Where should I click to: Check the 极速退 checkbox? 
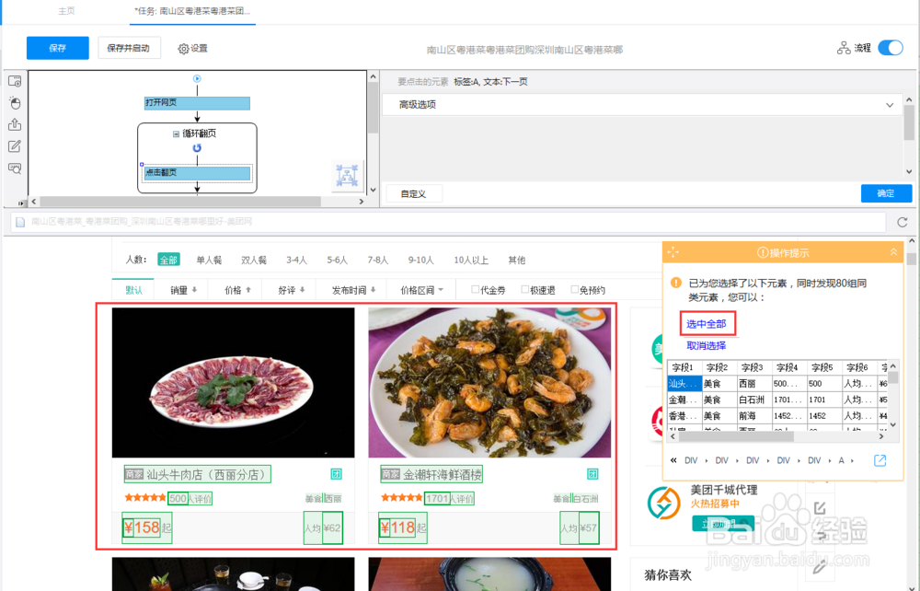[525, 289]
